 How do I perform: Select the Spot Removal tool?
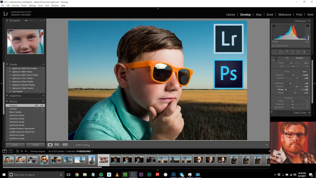tap(281, 52)
